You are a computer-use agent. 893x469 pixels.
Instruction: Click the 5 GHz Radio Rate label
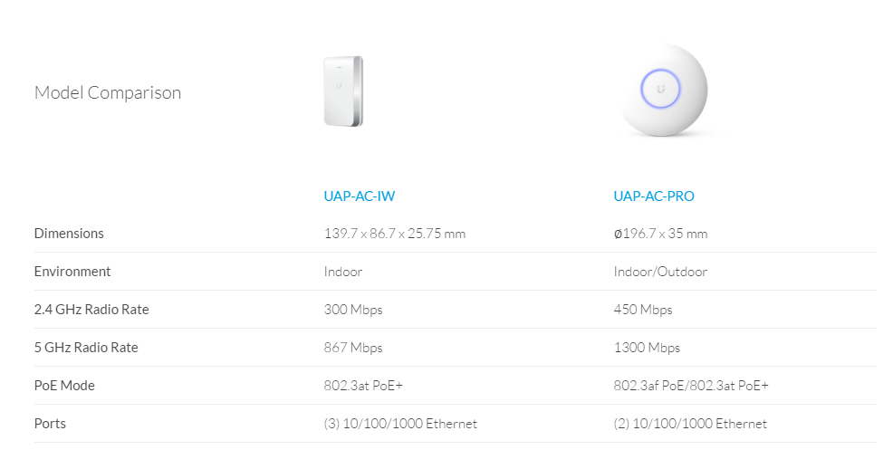(x=86, y=348)
